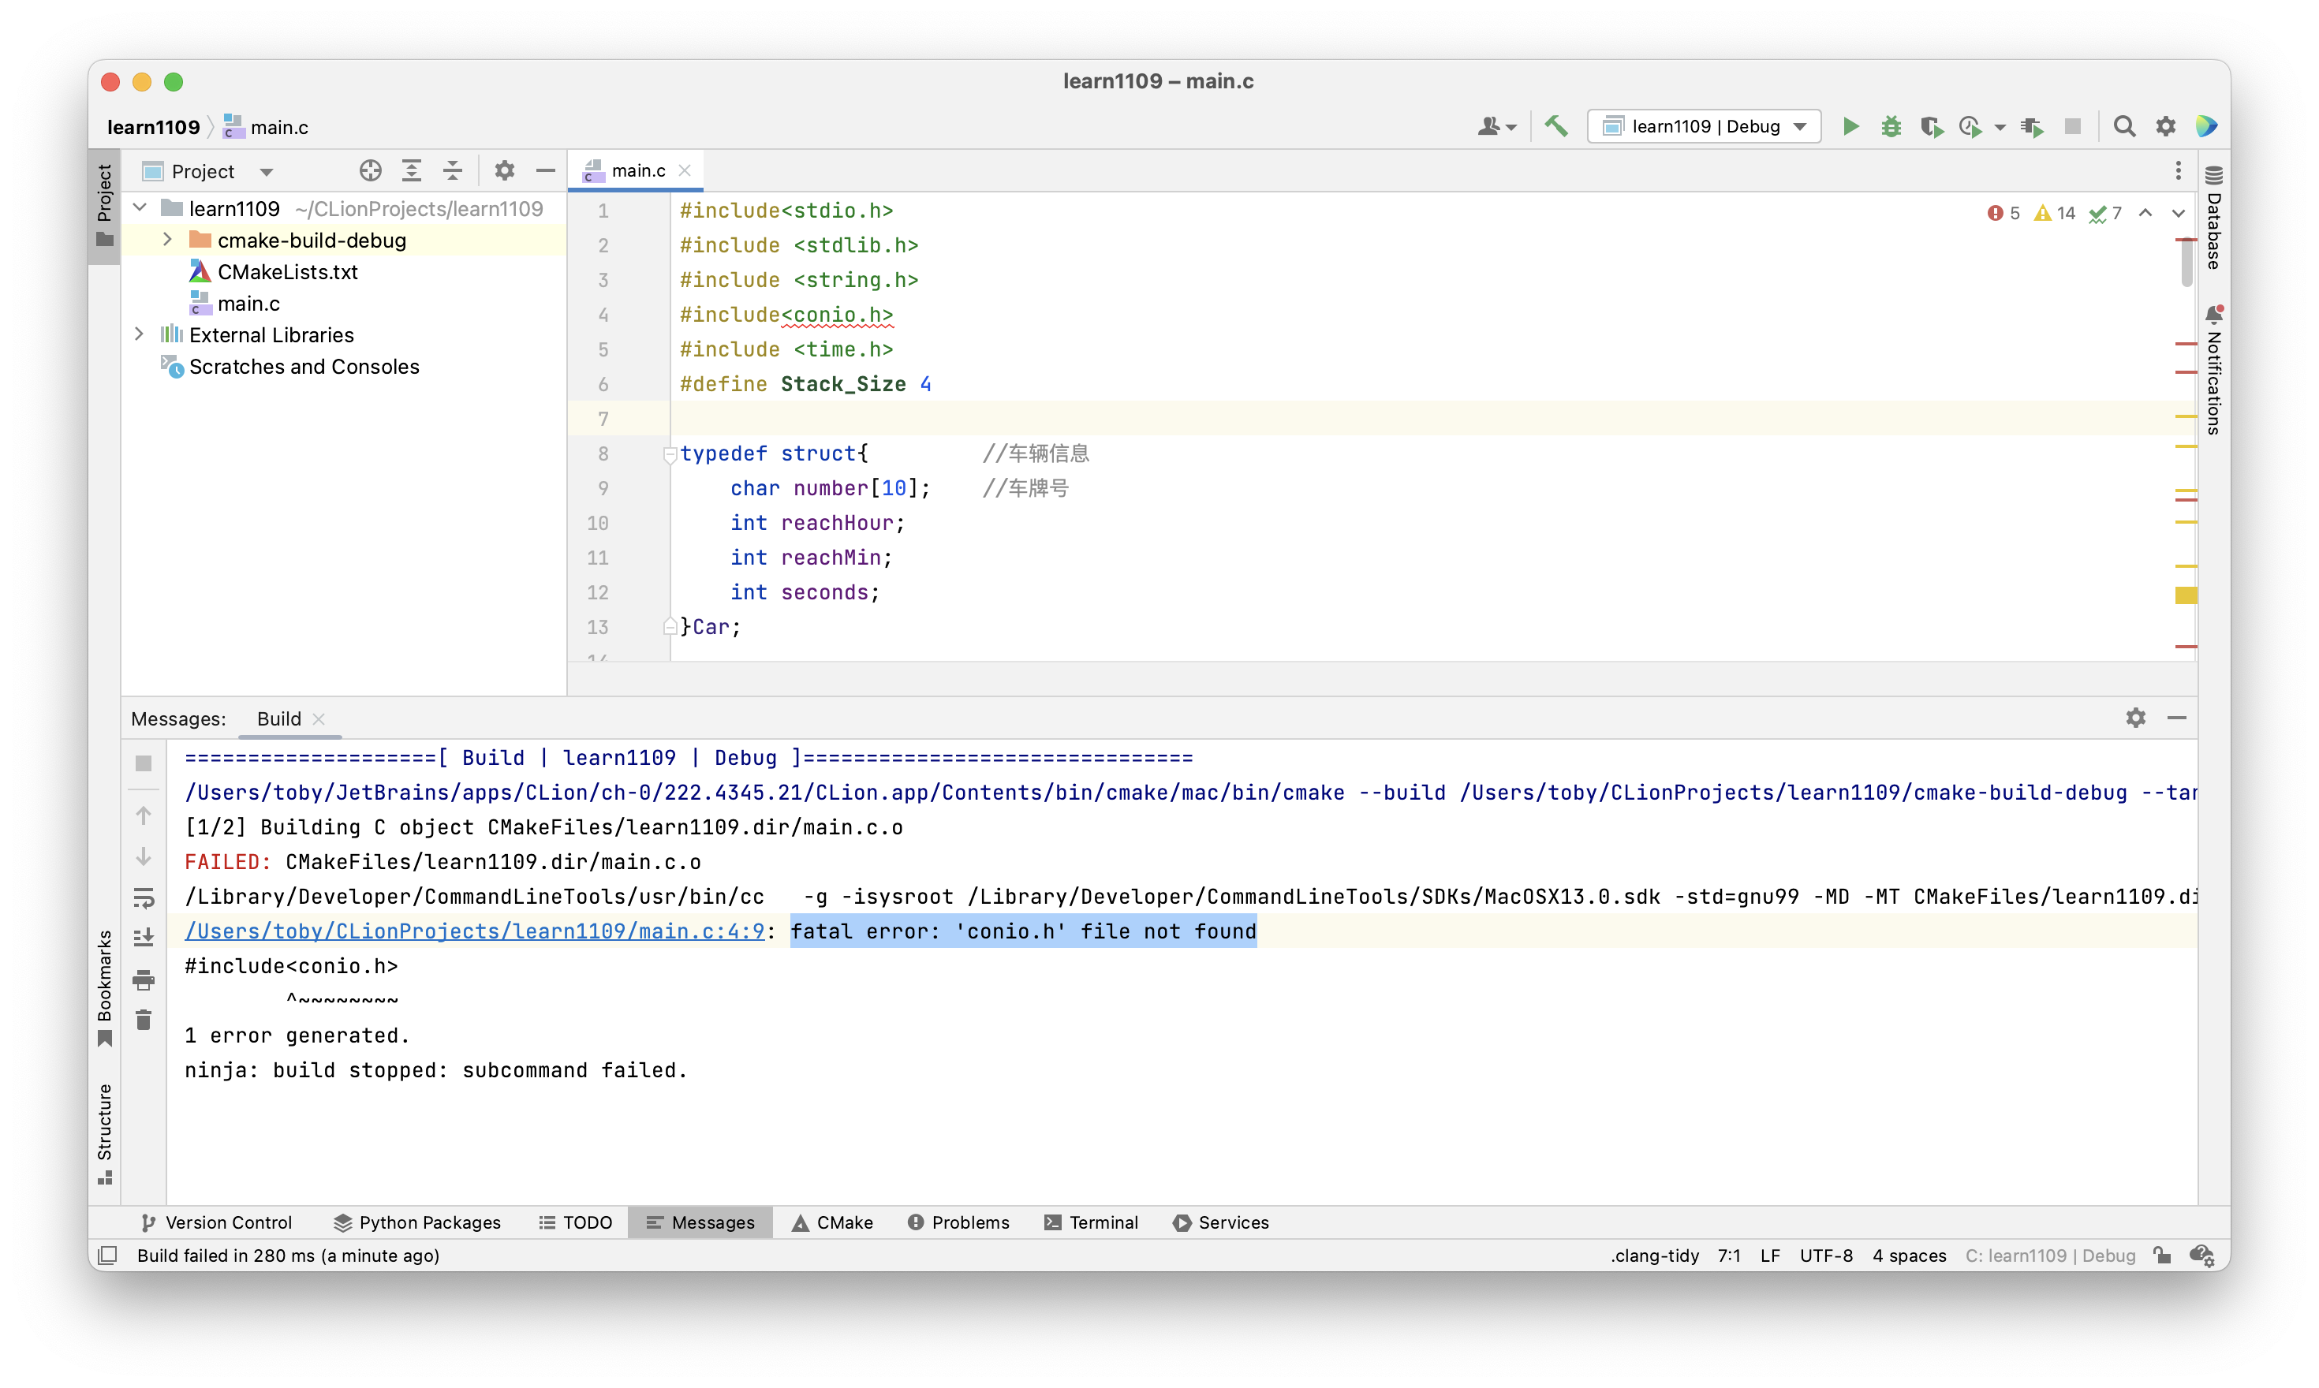Click Select Opened File target icon
This screenshot has height=1388, width=2319.
click(x=371, y=171)
